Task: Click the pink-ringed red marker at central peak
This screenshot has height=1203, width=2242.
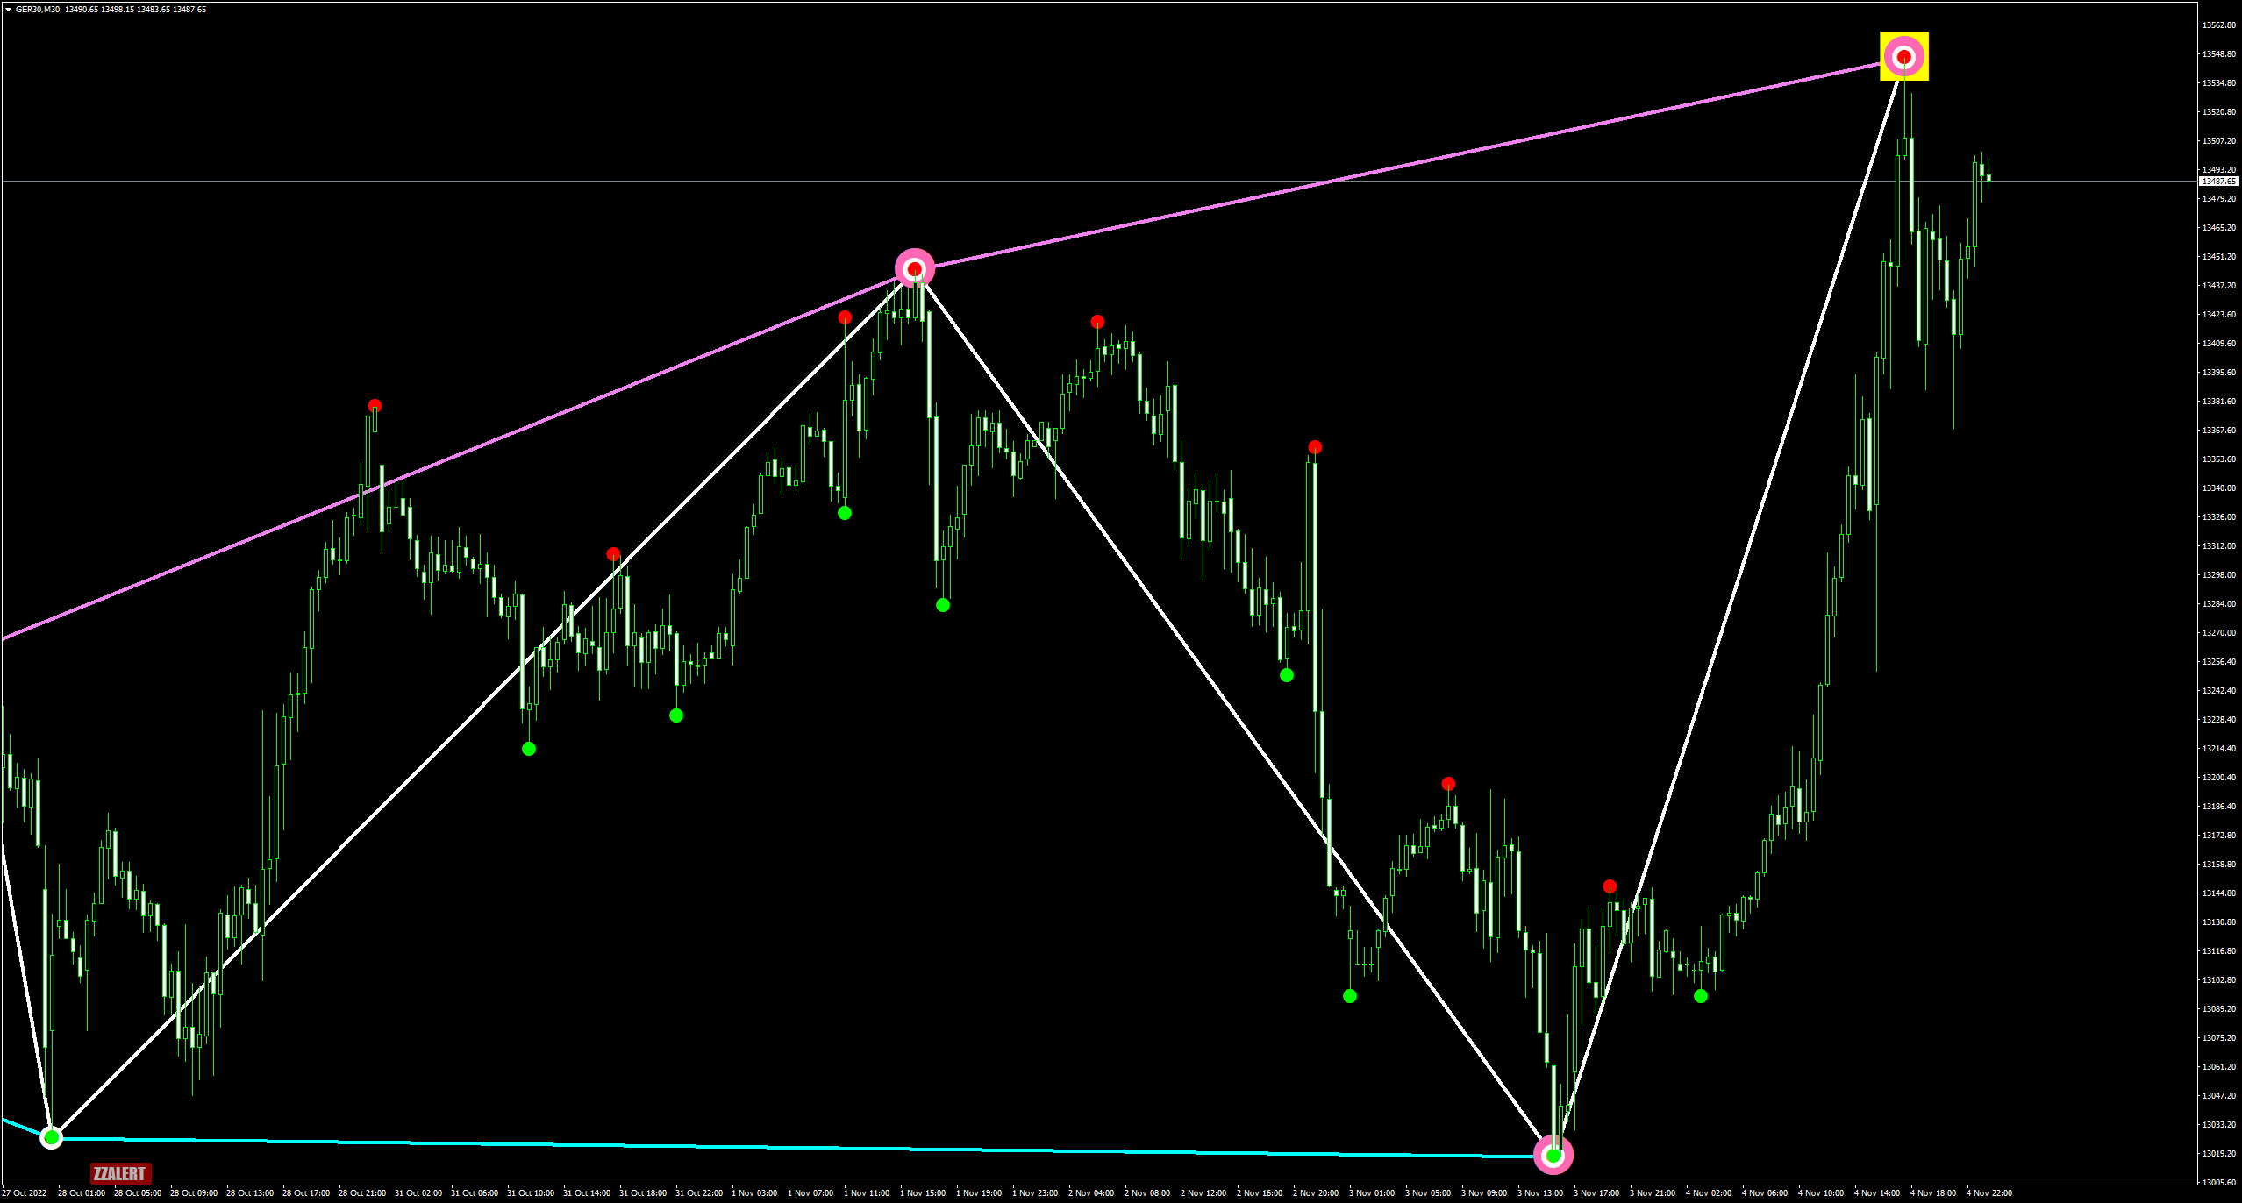Action: (x=914, y=268)
